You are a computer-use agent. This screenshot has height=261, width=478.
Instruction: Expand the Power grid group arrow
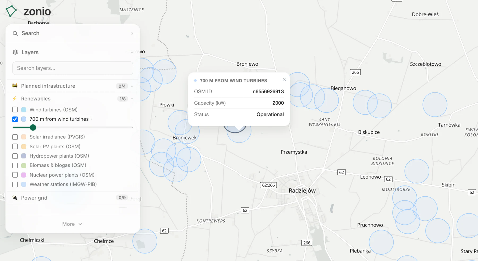click(132, 198)
